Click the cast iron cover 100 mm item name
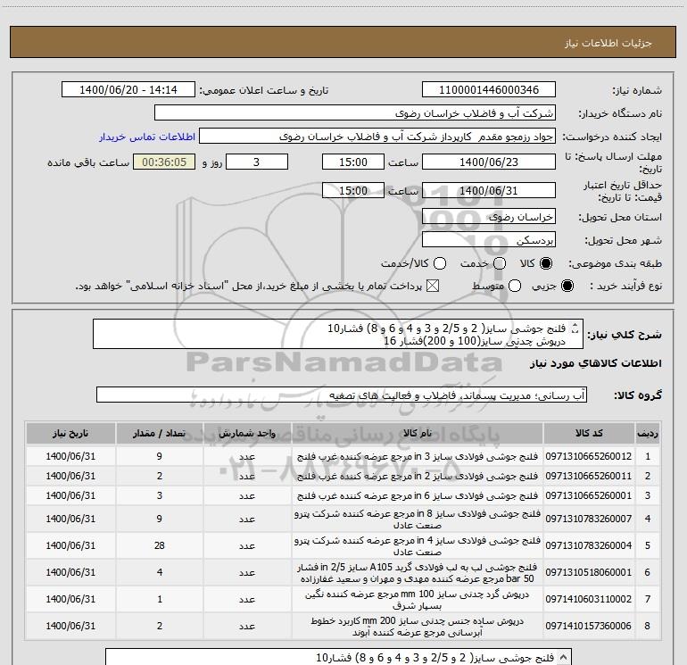 pyautogui.click(x=418, y=600)
